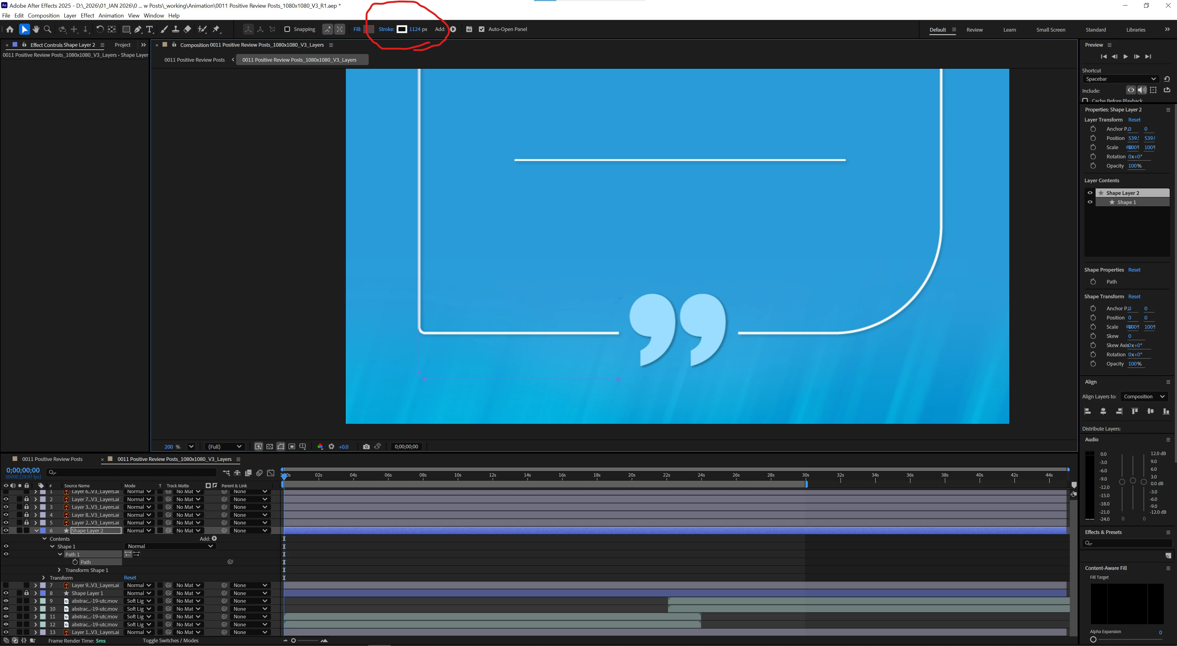Click the Effects & Presets search field
The image size is (1177, 646).
1127,543
